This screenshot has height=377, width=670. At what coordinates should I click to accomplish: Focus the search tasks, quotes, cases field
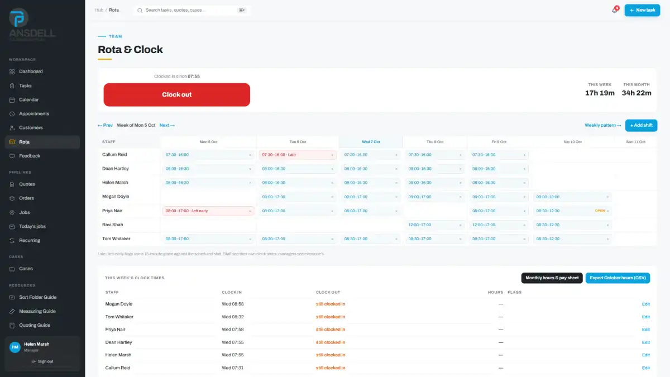point(192,10)
